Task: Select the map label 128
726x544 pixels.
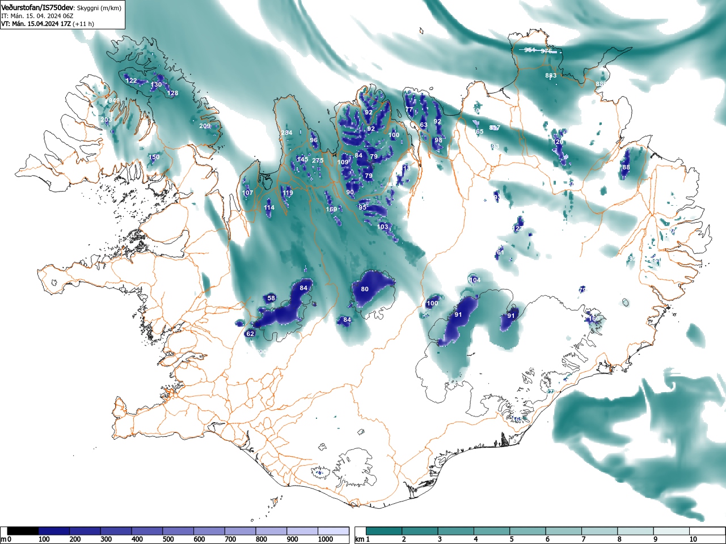Action: (x=172, y=93)
